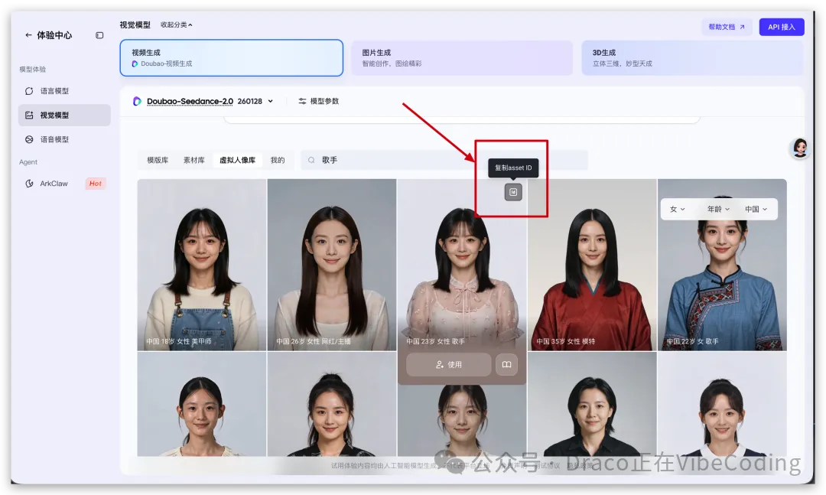
Task: Switch to the 模版库 tab
Action: pos(158,160)
